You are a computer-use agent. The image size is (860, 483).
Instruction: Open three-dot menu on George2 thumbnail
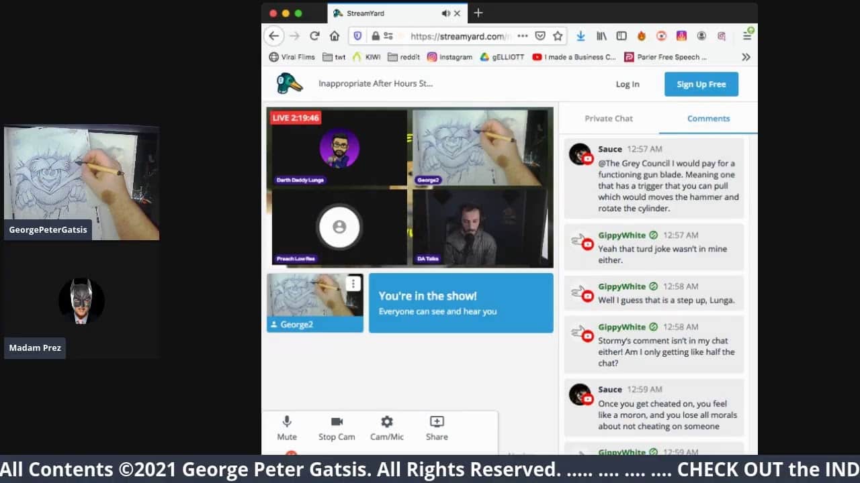click(x=353, y=284)
